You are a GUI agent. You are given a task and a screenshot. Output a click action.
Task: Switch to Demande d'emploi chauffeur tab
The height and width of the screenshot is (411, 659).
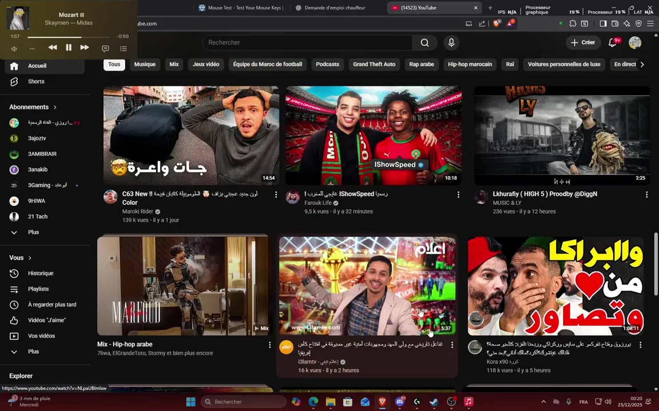click(330, 7)
